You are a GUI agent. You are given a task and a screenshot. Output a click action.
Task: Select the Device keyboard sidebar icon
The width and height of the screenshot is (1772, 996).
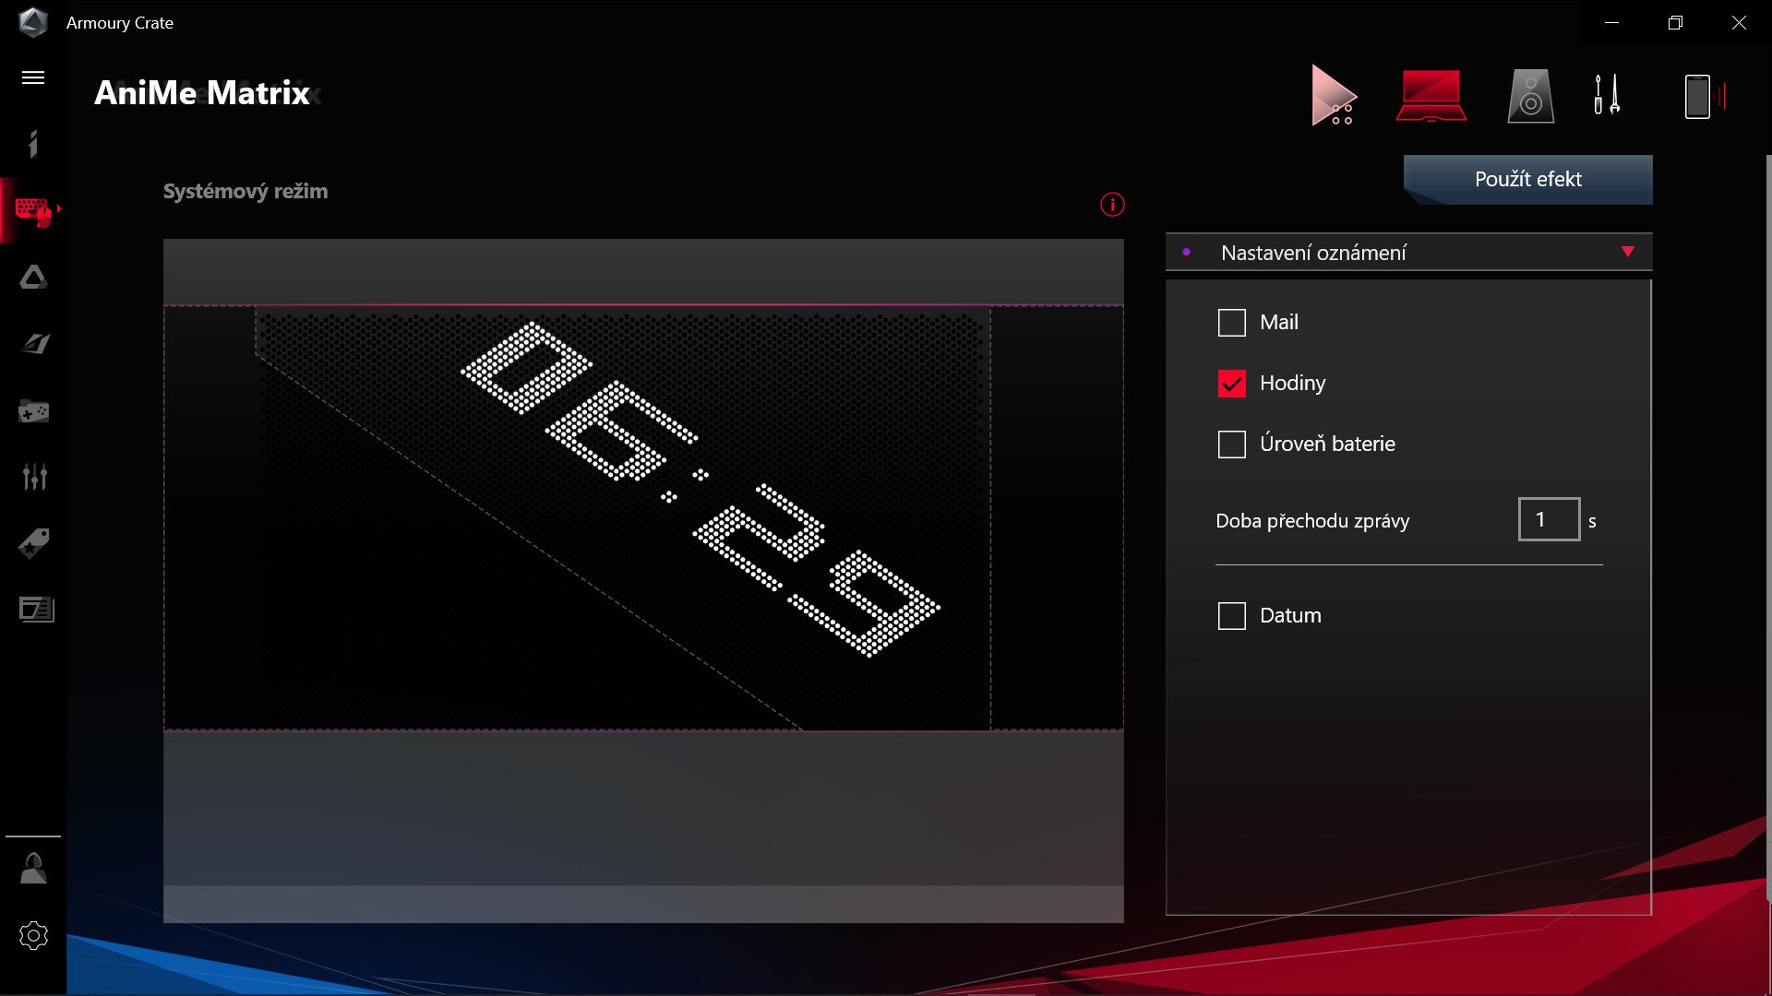(x=34, y=210)
